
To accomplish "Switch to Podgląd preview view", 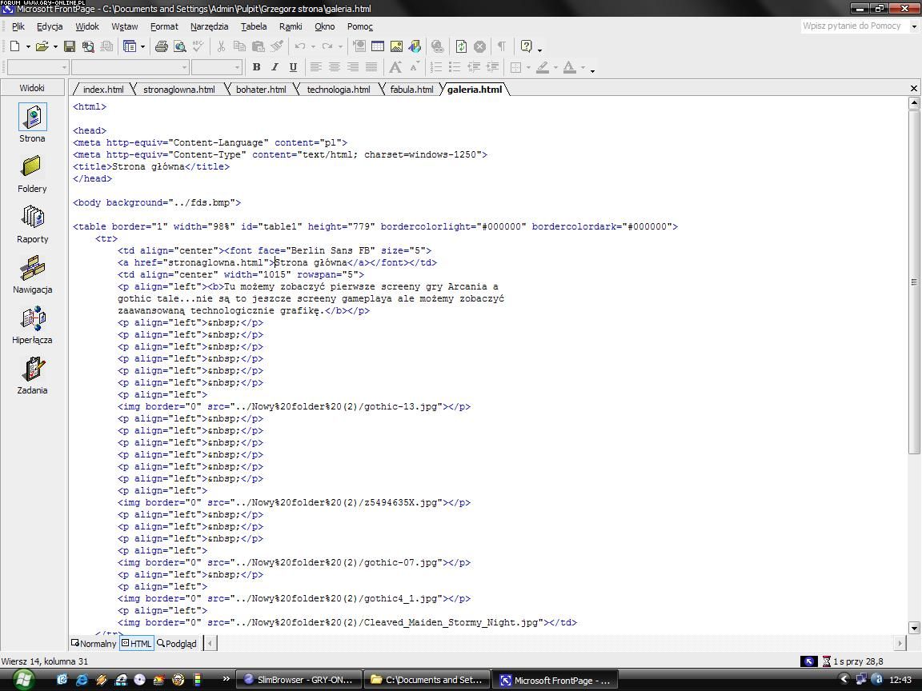I will (x=177, y=643).
